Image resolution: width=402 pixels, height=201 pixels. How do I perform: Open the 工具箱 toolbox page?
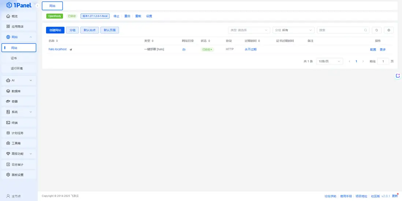click(18, 143)
